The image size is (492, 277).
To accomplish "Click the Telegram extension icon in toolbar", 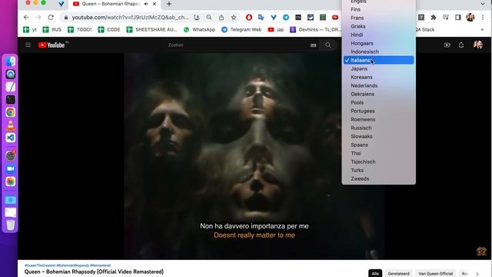I will (x=286, y=18).
